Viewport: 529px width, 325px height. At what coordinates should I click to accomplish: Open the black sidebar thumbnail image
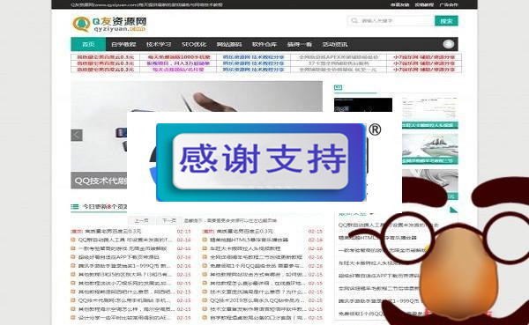click(363, 105)
